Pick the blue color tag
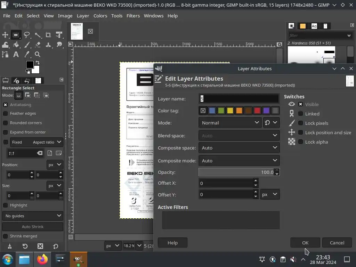 [212, 110]
